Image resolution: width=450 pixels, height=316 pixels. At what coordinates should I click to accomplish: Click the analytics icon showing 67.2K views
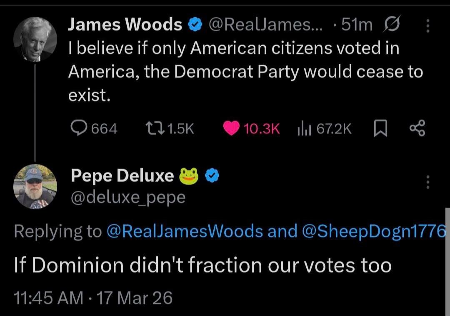pyautogui.click(x=304, y=128)
